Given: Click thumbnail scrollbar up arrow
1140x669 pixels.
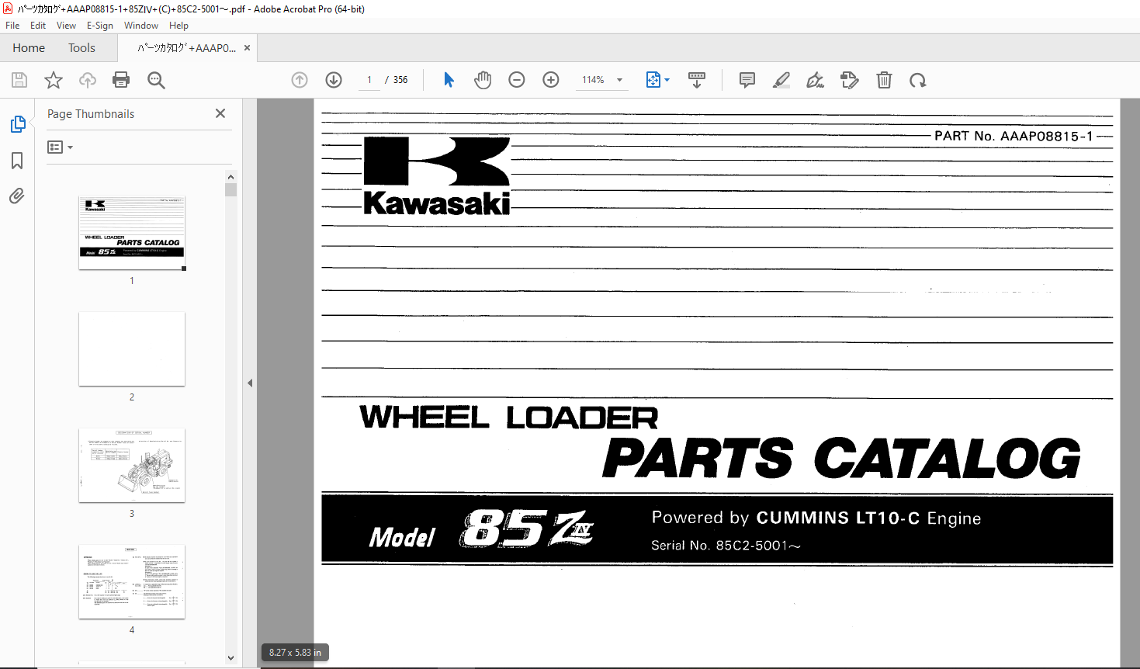Looking at the screenshot, I should 230,177.
